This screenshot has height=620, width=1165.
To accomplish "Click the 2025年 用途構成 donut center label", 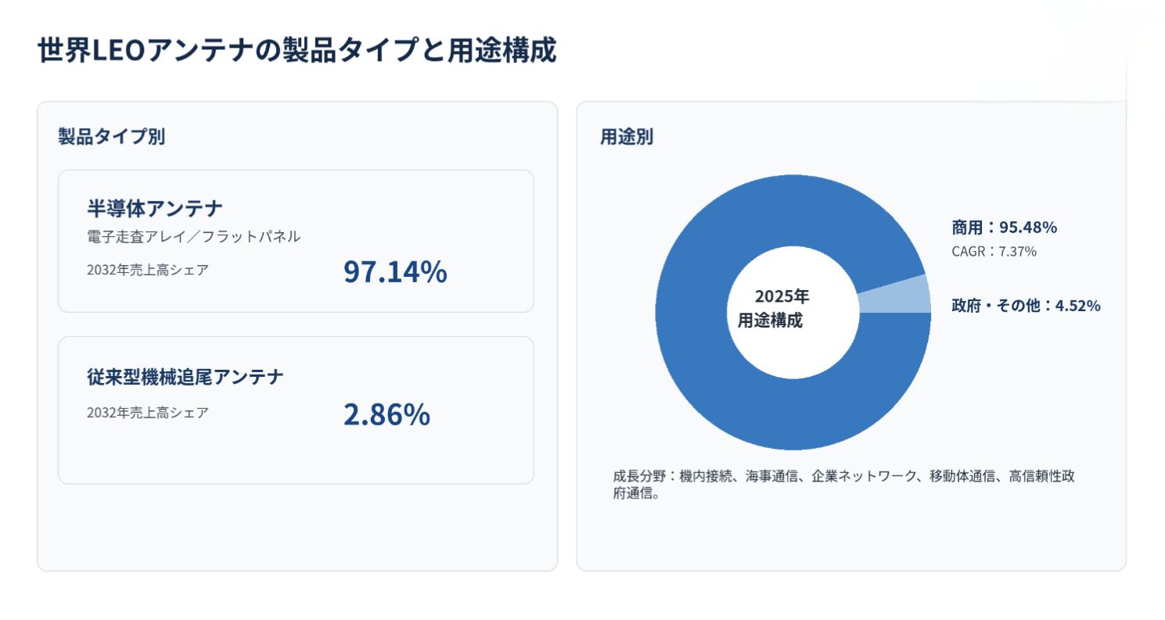I will [x=775, y=309].
